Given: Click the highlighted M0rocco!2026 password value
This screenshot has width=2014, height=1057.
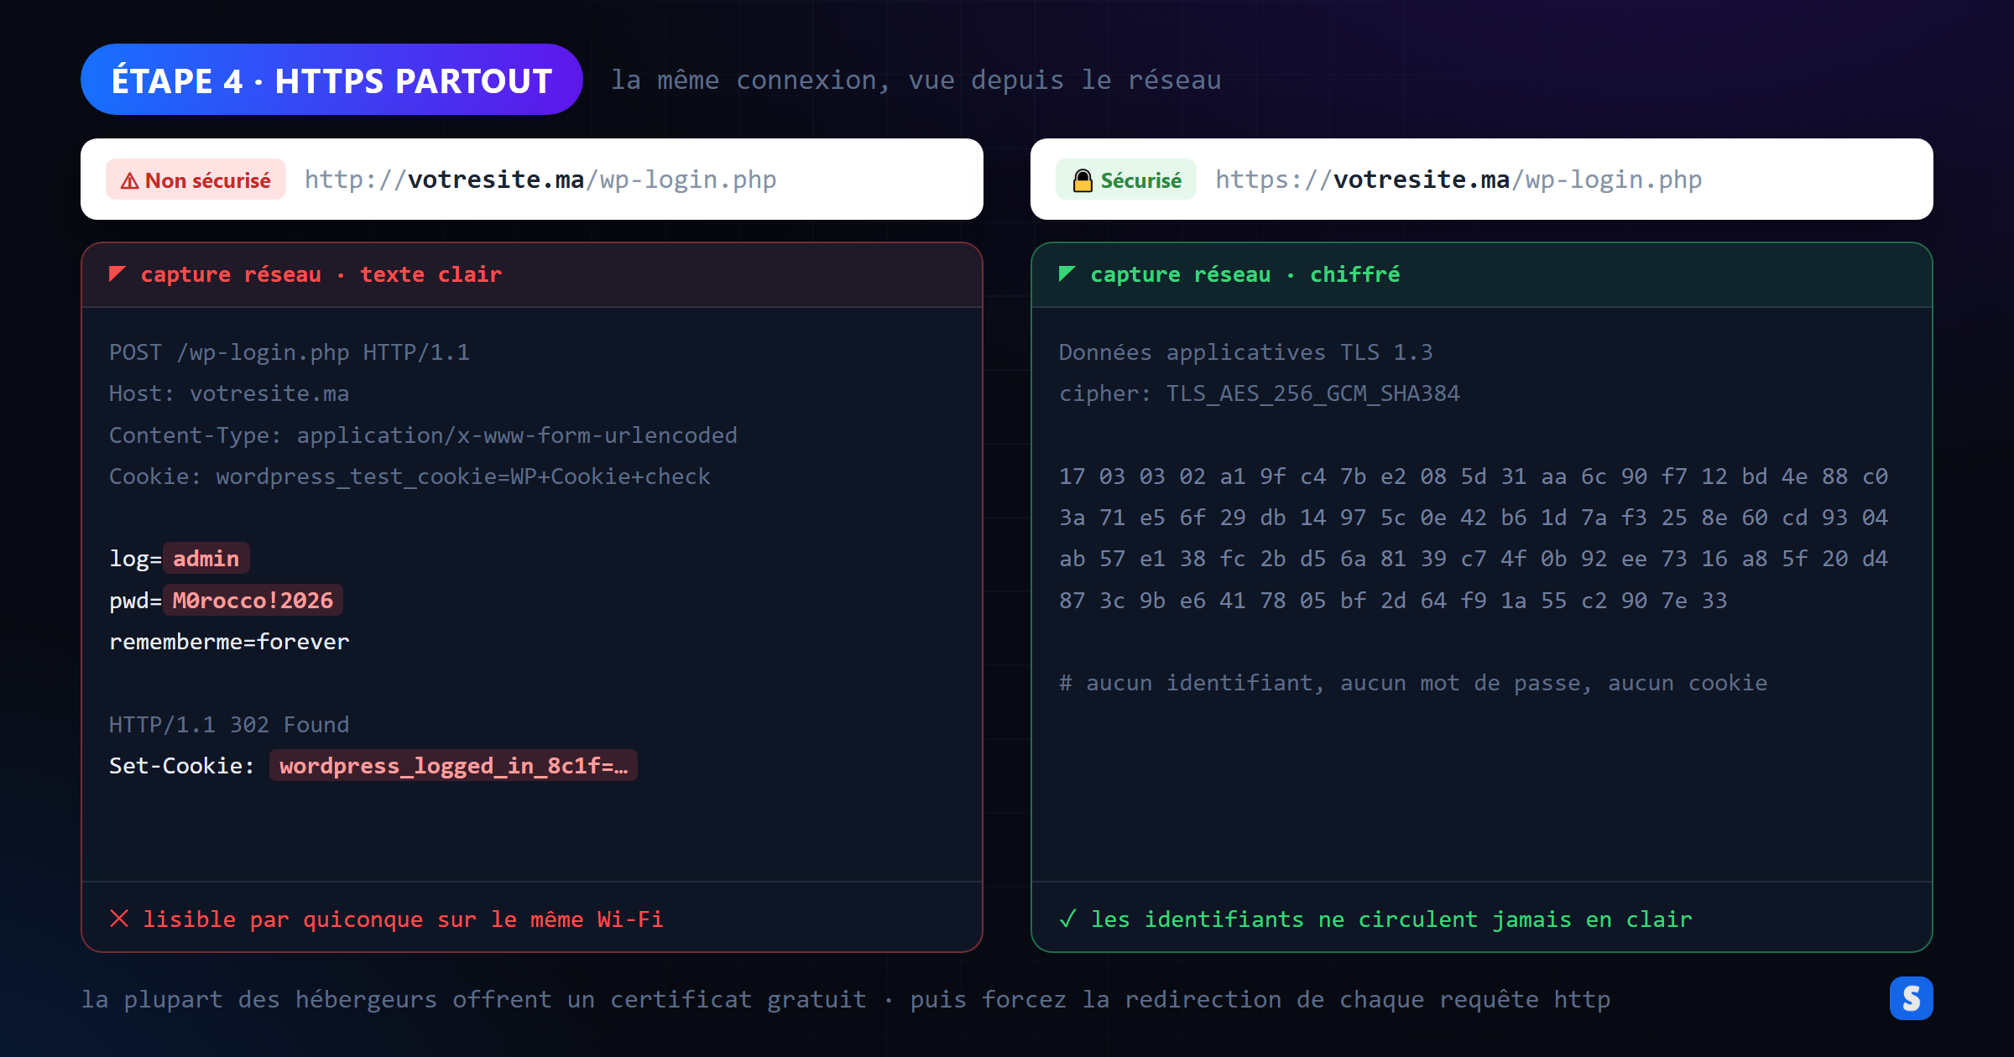Looking at the screenshot, I should (x=253, y=601).
